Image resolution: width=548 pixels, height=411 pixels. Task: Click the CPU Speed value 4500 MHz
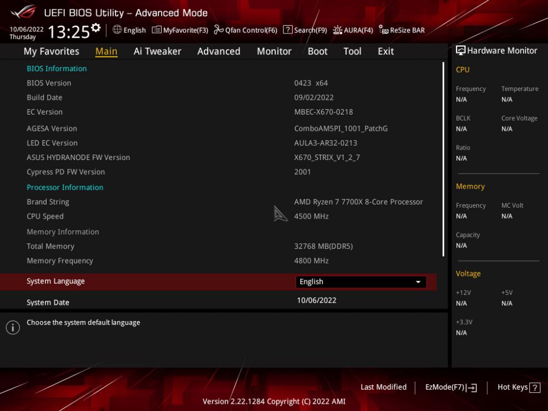point(311,216)
